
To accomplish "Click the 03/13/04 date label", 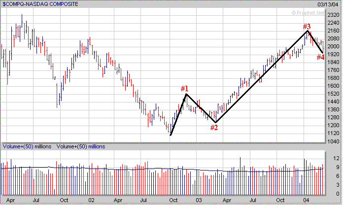I will (328, 4).
